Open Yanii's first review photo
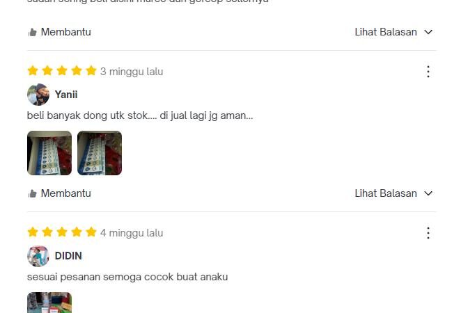The width and height of the screenshot is (468, 313). (49, 153)
